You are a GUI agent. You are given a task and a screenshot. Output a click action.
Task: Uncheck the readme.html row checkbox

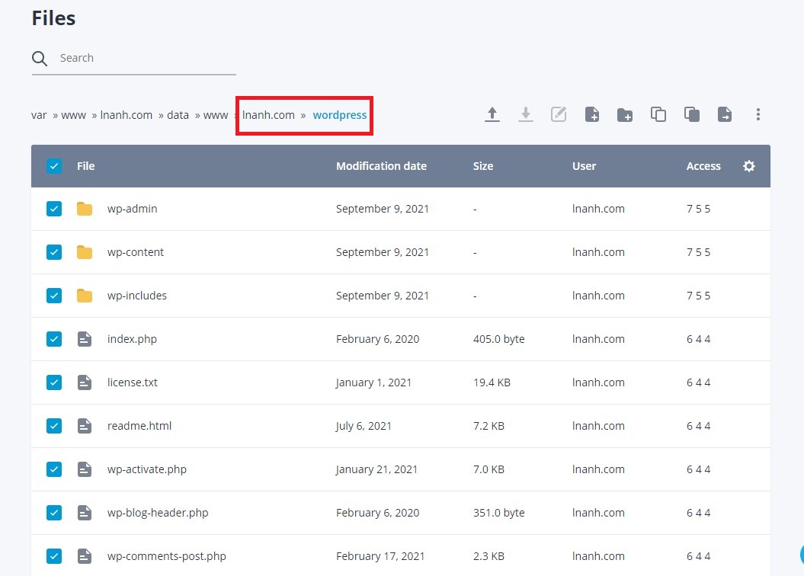pyautogui.click(x=54, y=427)
